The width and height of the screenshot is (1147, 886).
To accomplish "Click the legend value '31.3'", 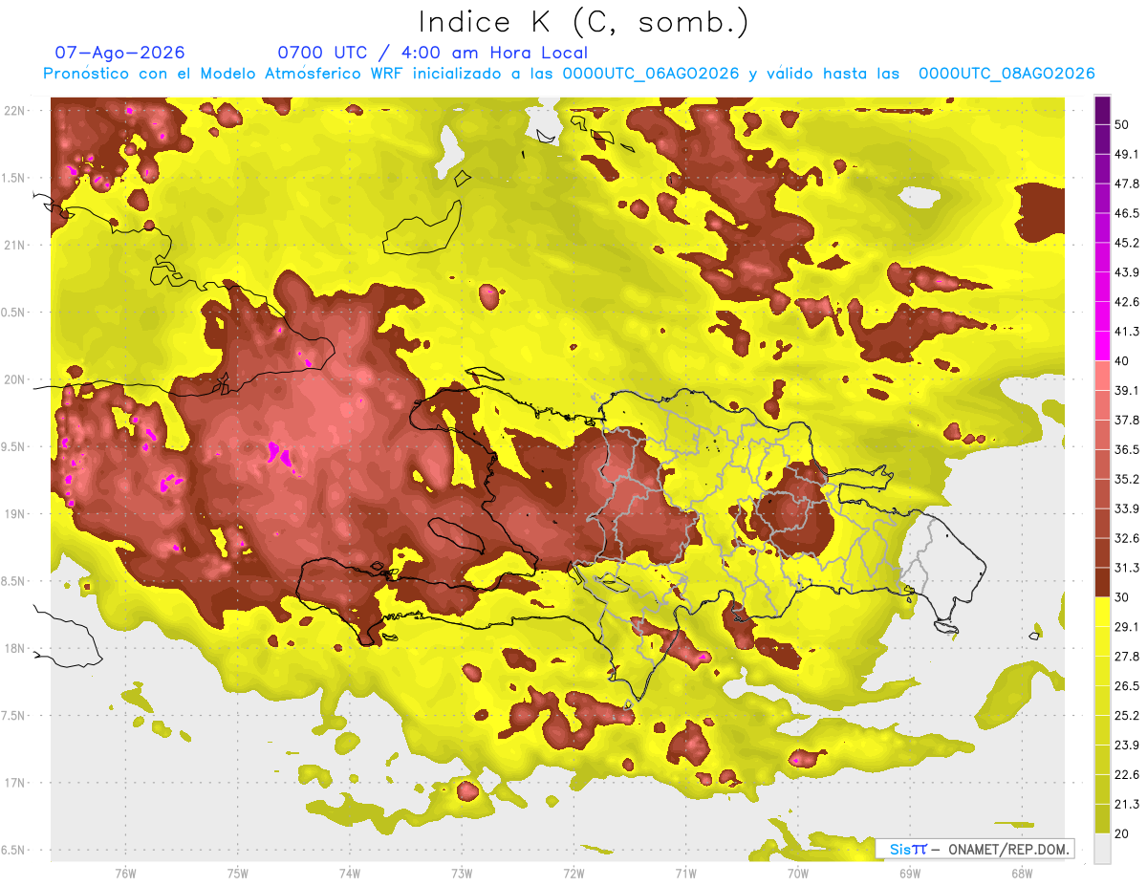I will (x=1127, y=568).
